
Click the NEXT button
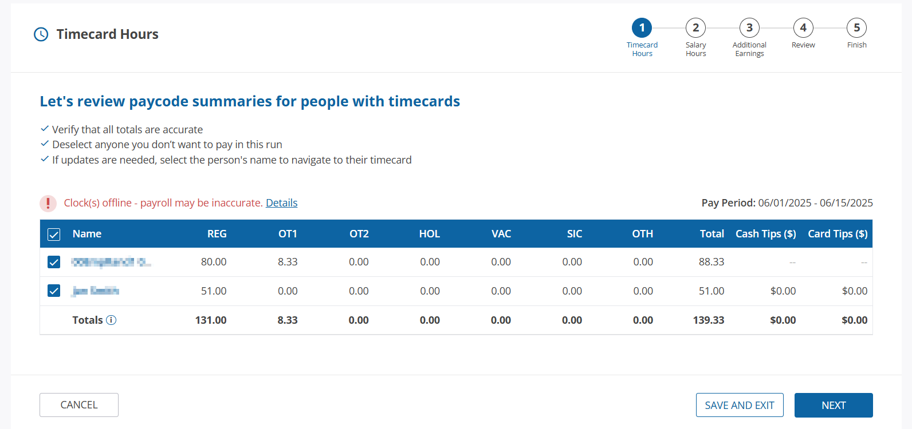tap(834, 405)
